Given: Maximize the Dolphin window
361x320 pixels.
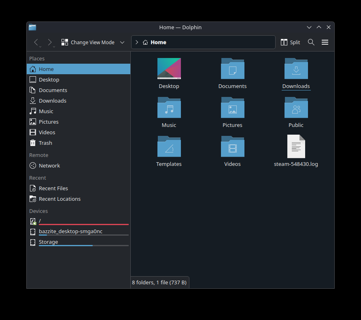Looking at the screenshot, I should coord(319,27).
